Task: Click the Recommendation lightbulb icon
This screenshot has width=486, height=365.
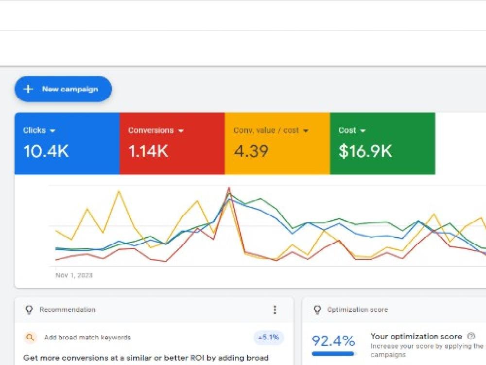Action: tap(29, 310)
